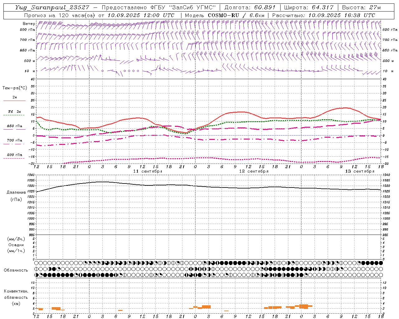Click the Ветер wind panel label
Viewport: 399px width, 319px height.
pos(29,24)
